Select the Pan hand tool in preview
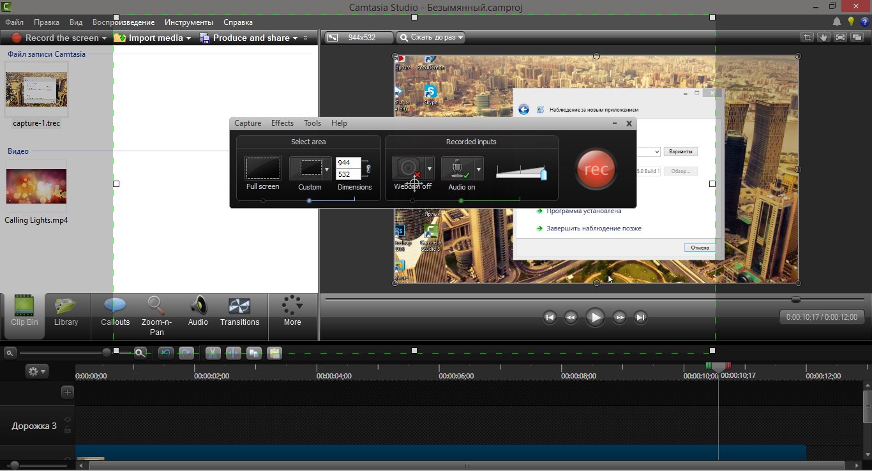The image size is (872, 471). [x=823, y=38]
